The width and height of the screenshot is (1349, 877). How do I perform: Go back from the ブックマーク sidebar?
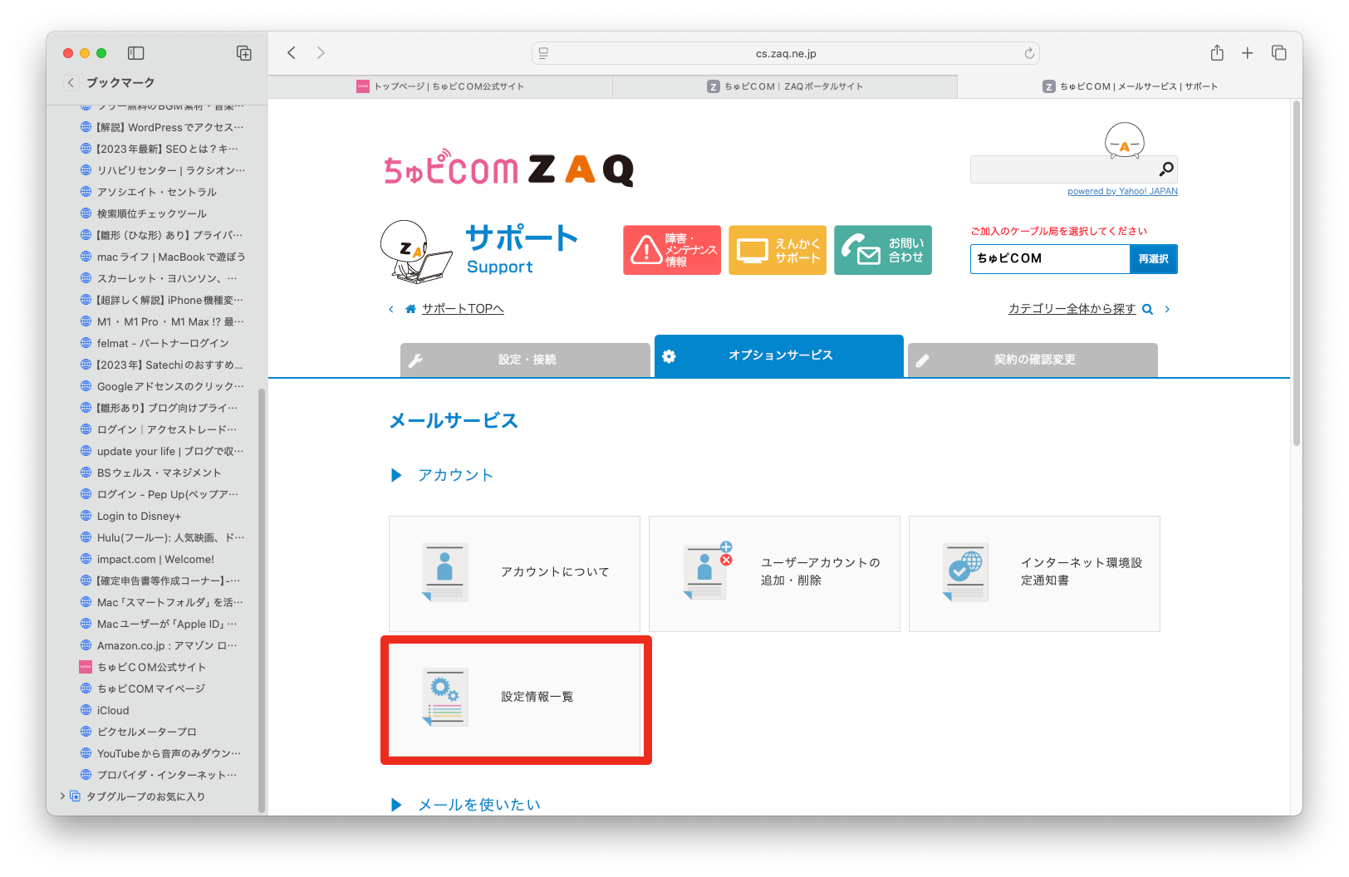(x=71, y=82)
